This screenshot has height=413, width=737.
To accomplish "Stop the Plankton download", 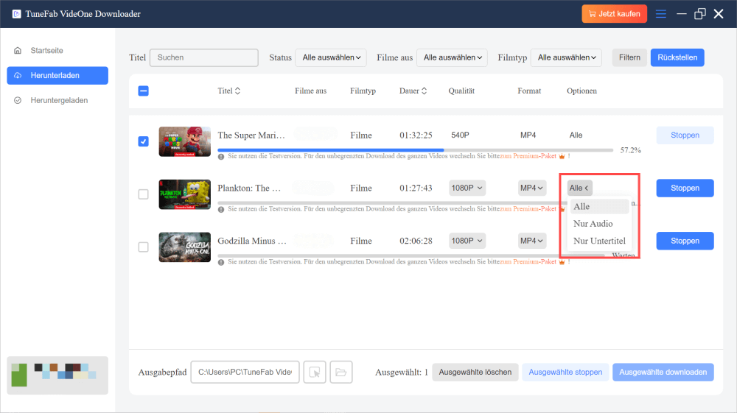I will coord(685,188).
